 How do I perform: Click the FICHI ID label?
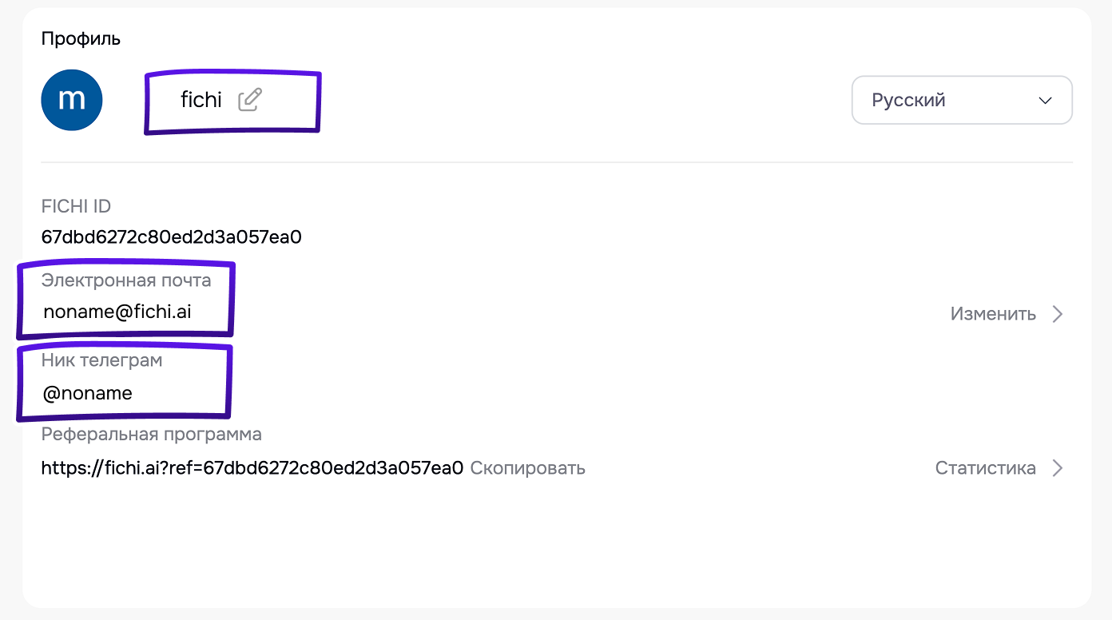[x=76, y=206]
